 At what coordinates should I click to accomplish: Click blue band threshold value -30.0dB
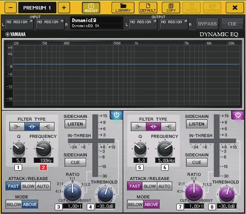tap(105, 206)
